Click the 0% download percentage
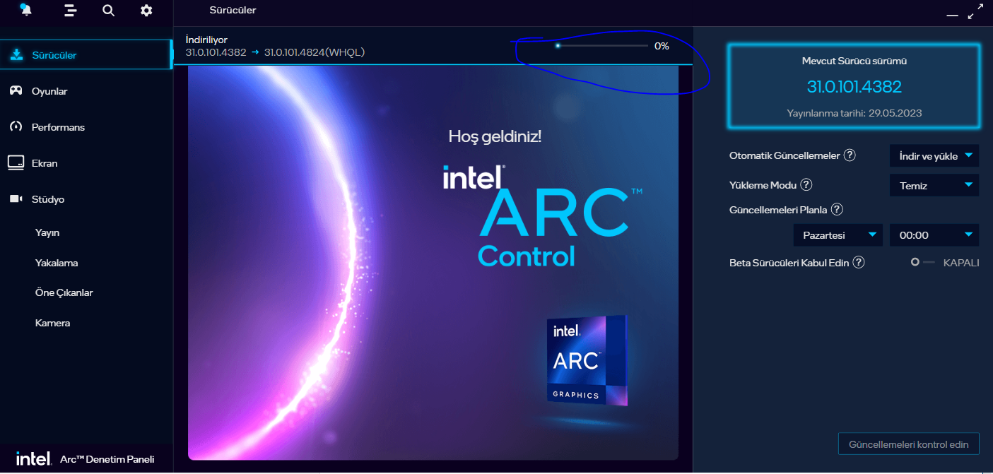The width and height of the screenshot is (993, 474). (x=662, y=46)
